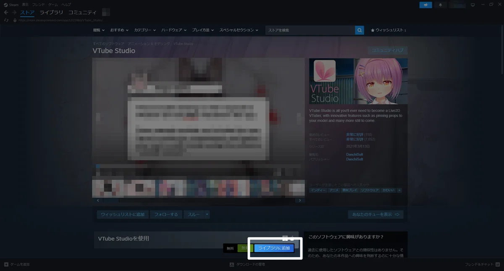Focus the ストアを検索 search field
504x271 pixels.
310,30
